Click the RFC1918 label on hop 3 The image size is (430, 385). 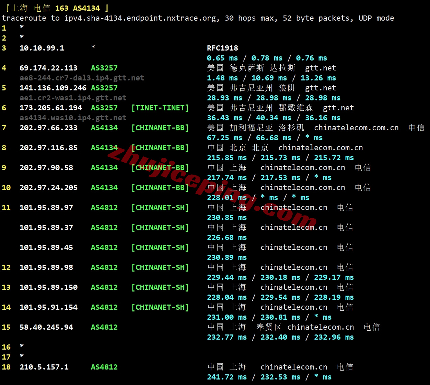pyautogui.click(x=222, y=48)
